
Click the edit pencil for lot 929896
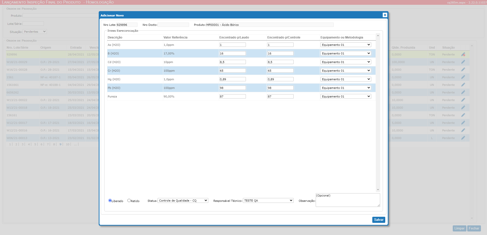coord(463,54)
